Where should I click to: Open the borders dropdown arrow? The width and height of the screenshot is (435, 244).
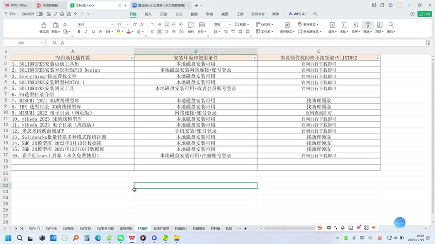(112, 32)
